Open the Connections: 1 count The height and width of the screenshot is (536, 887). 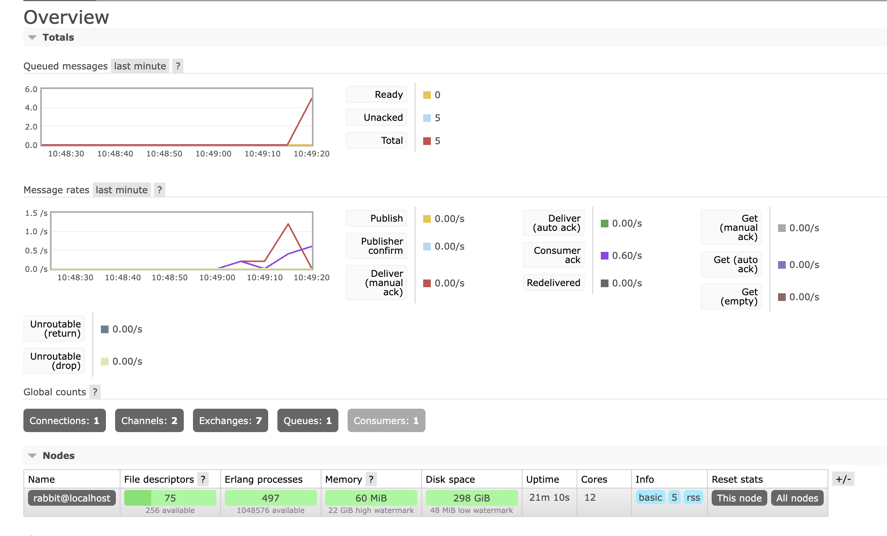pos(64,421)
